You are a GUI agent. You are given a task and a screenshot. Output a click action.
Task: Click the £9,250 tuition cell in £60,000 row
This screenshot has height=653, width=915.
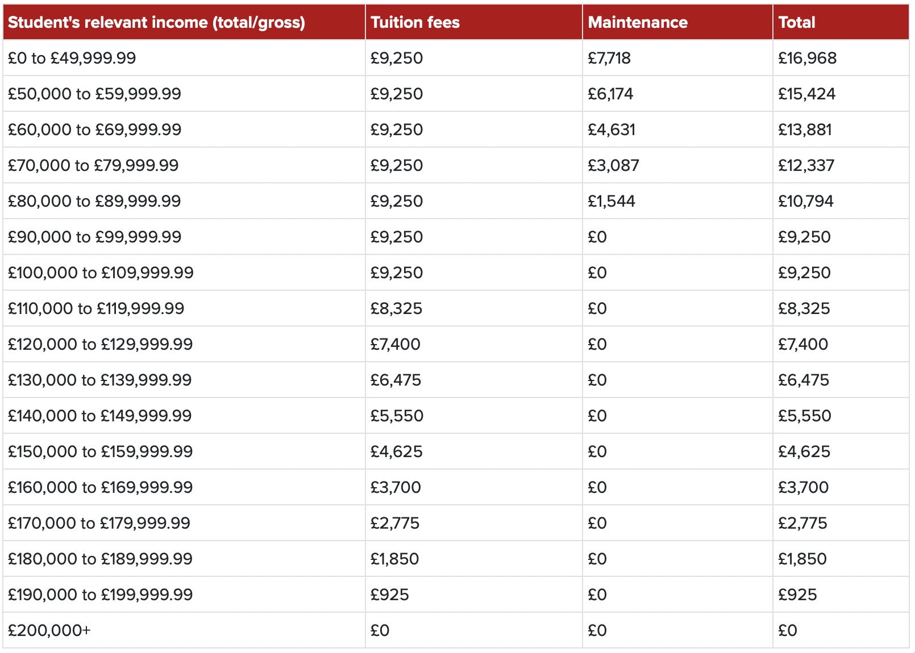click(x=473, y=129)
